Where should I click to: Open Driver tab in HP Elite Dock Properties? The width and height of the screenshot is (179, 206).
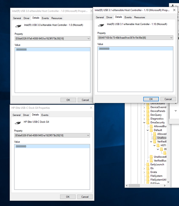coord(26,115)
